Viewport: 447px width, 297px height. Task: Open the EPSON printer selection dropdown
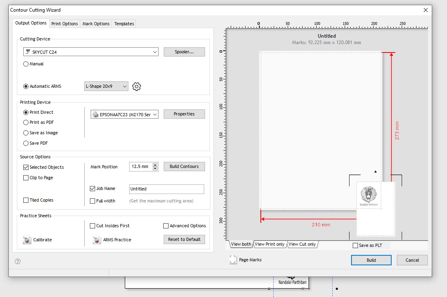[x=124, y=115]
